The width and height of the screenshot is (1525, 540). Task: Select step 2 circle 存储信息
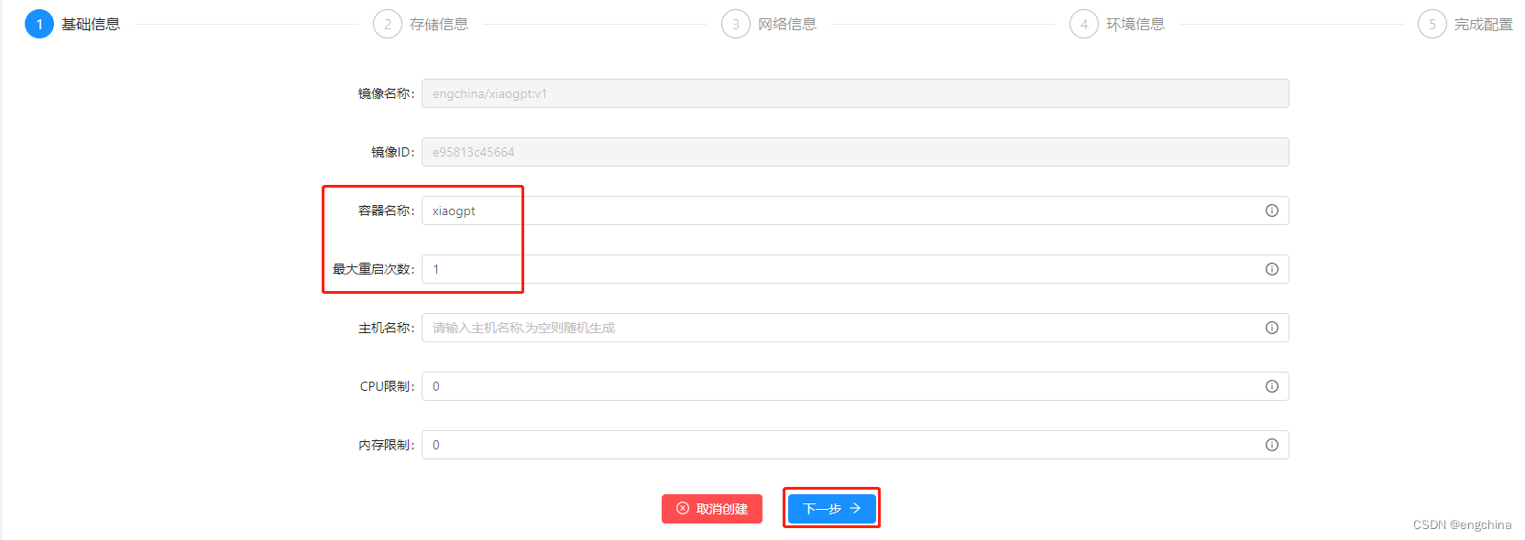(x=388, y=24)
